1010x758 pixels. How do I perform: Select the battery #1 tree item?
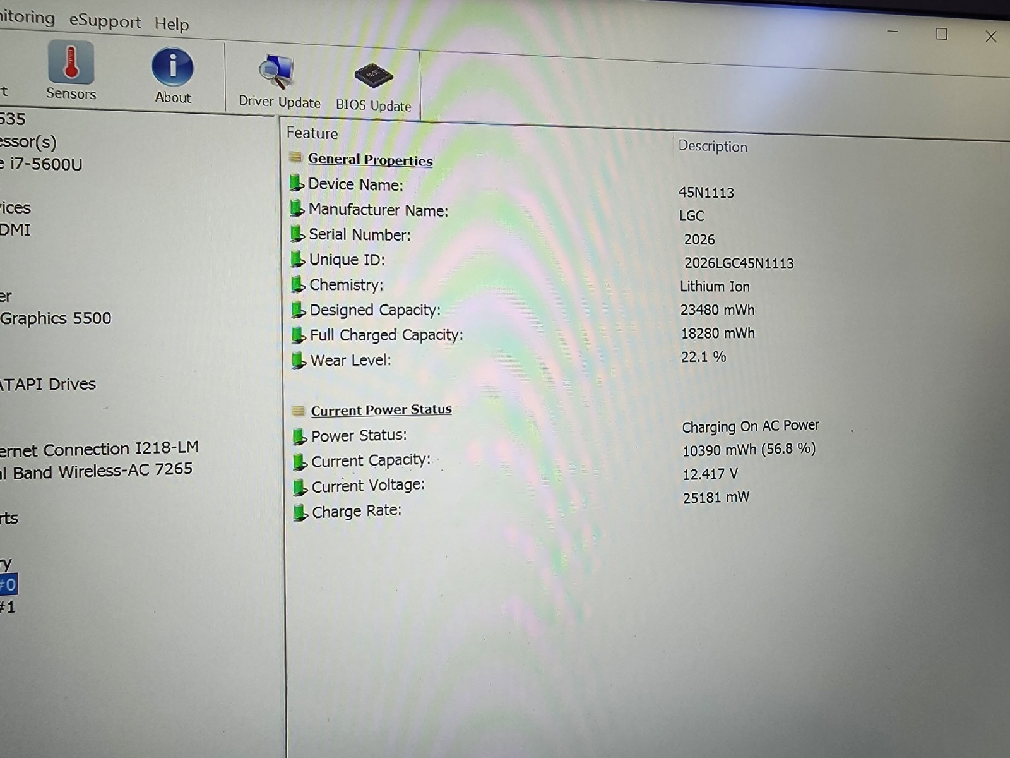point(8,607)
